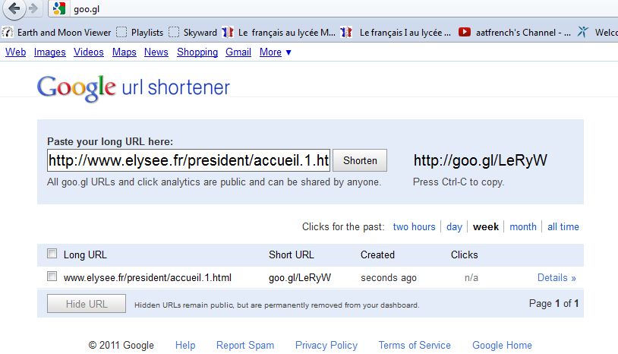Open Details for goo.gl/LeRyW
Screen dimensions: 618x354
click(x=557, y=278)
